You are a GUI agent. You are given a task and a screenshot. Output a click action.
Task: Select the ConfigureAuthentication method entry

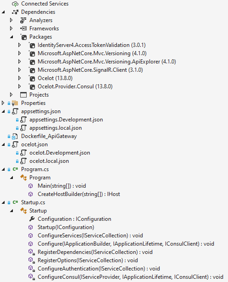click(x=99, y=269)
